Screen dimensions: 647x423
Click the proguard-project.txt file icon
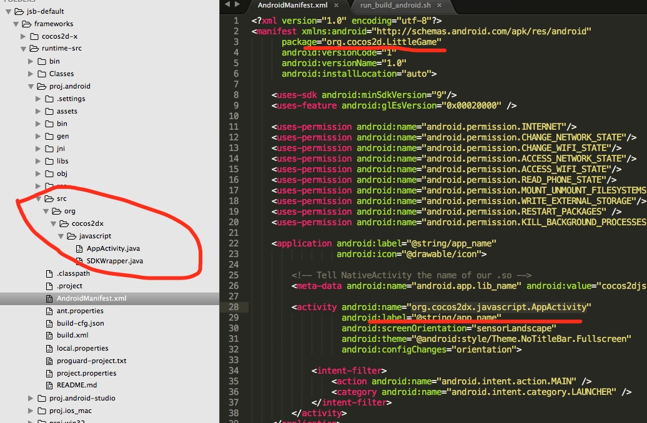point(49,361)
